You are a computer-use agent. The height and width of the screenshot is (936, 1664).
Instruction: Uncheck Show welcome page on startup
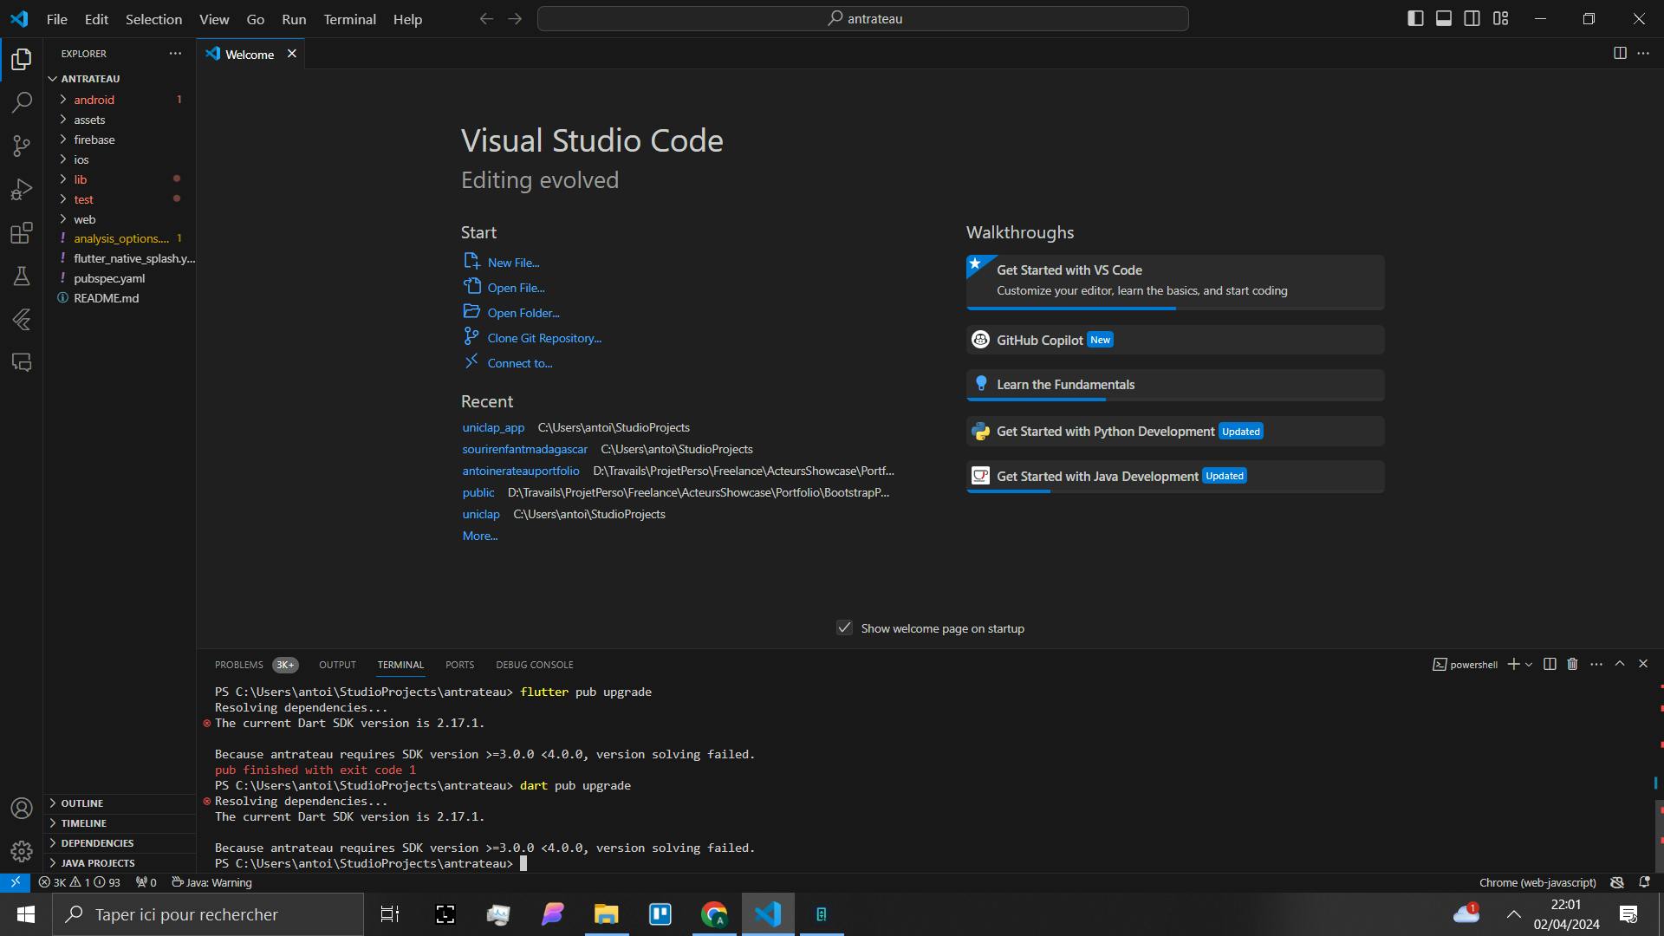pyautogui.click(x=844, y=627)
